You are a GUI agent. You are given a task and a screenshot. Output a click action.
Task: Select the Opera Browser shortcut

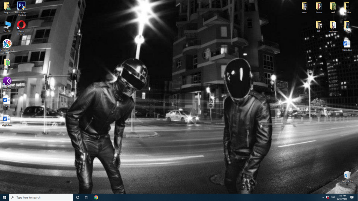[21, 28]
